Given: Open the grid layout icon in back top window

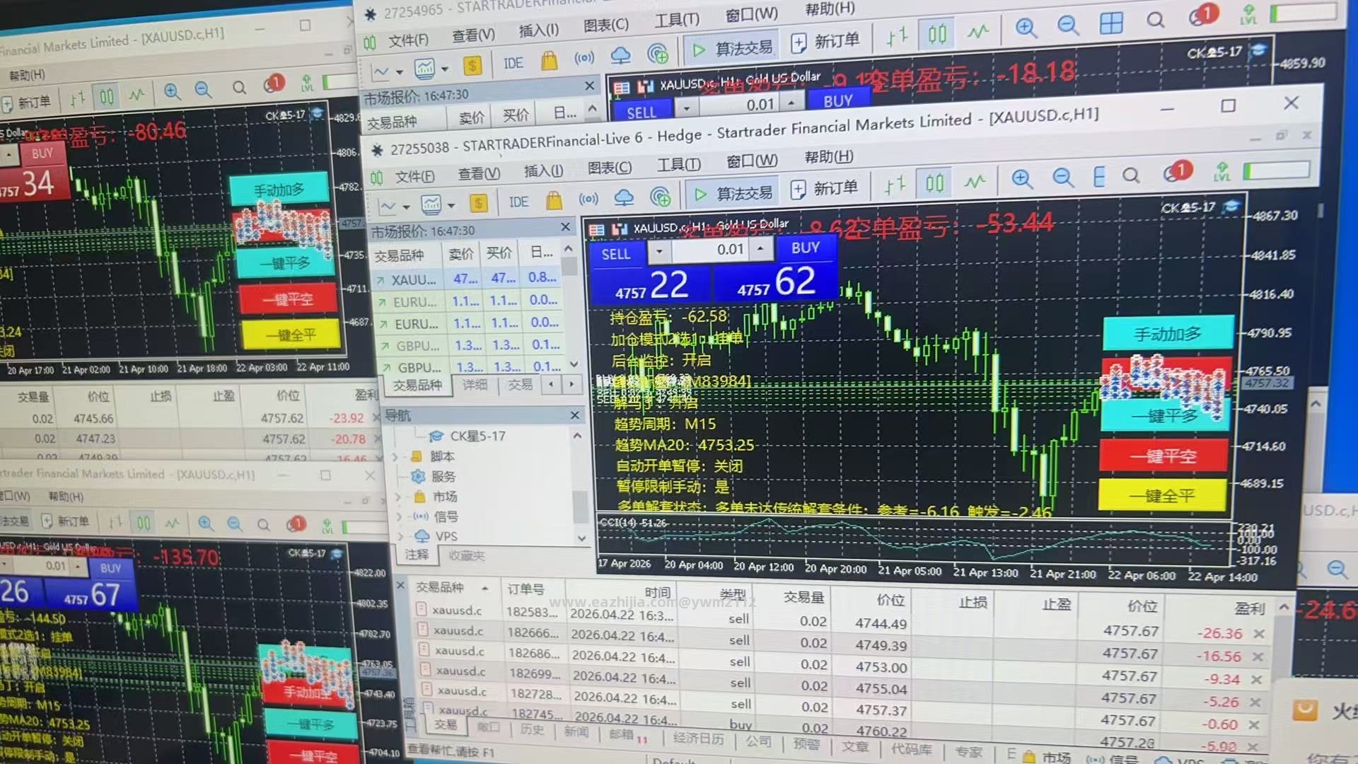Looking at the screenshot, I should [x=1110, y=24].
